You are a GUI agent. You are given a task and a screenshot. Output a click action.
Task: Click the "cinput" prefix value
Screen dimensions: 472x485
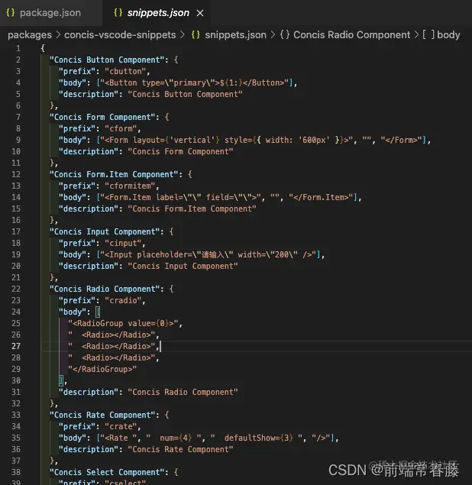point(123,243)
